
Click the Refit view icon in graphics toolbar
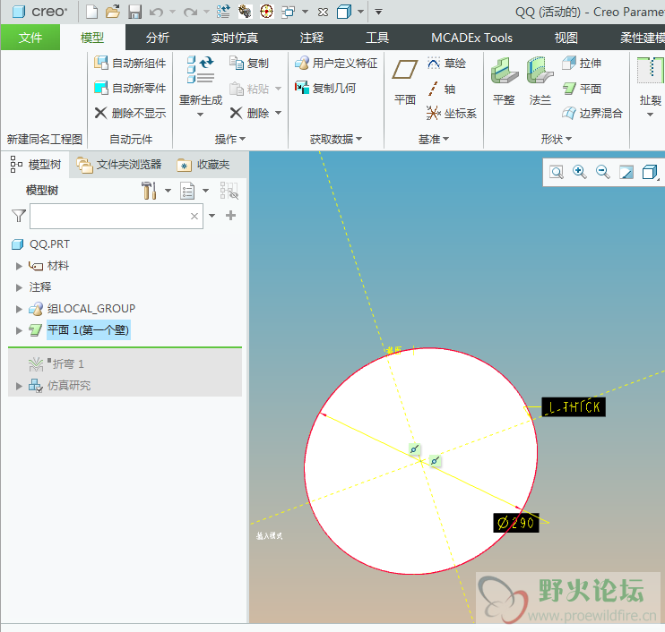click(557, 173)
